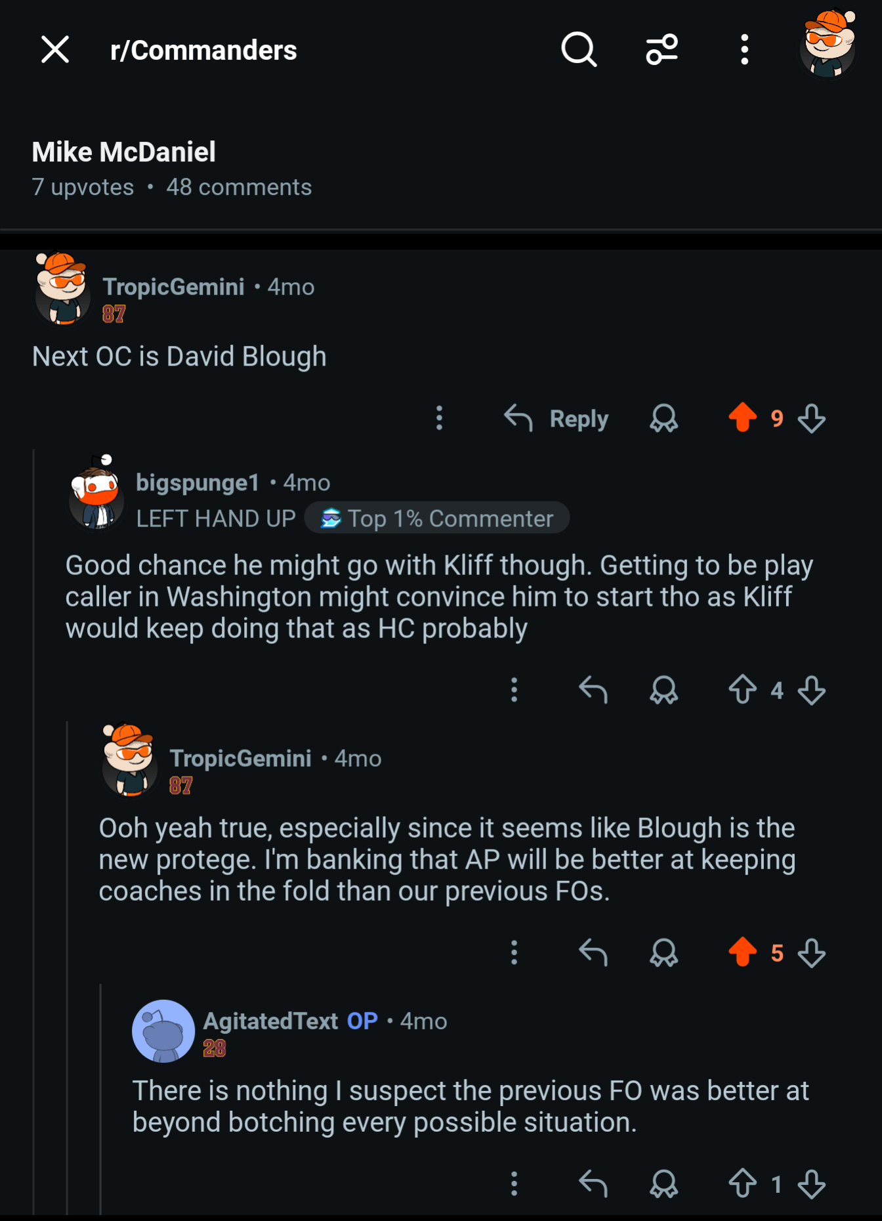
Task: Reply to bigspunge1's comment via arrow icon
Action: point(593,690)
